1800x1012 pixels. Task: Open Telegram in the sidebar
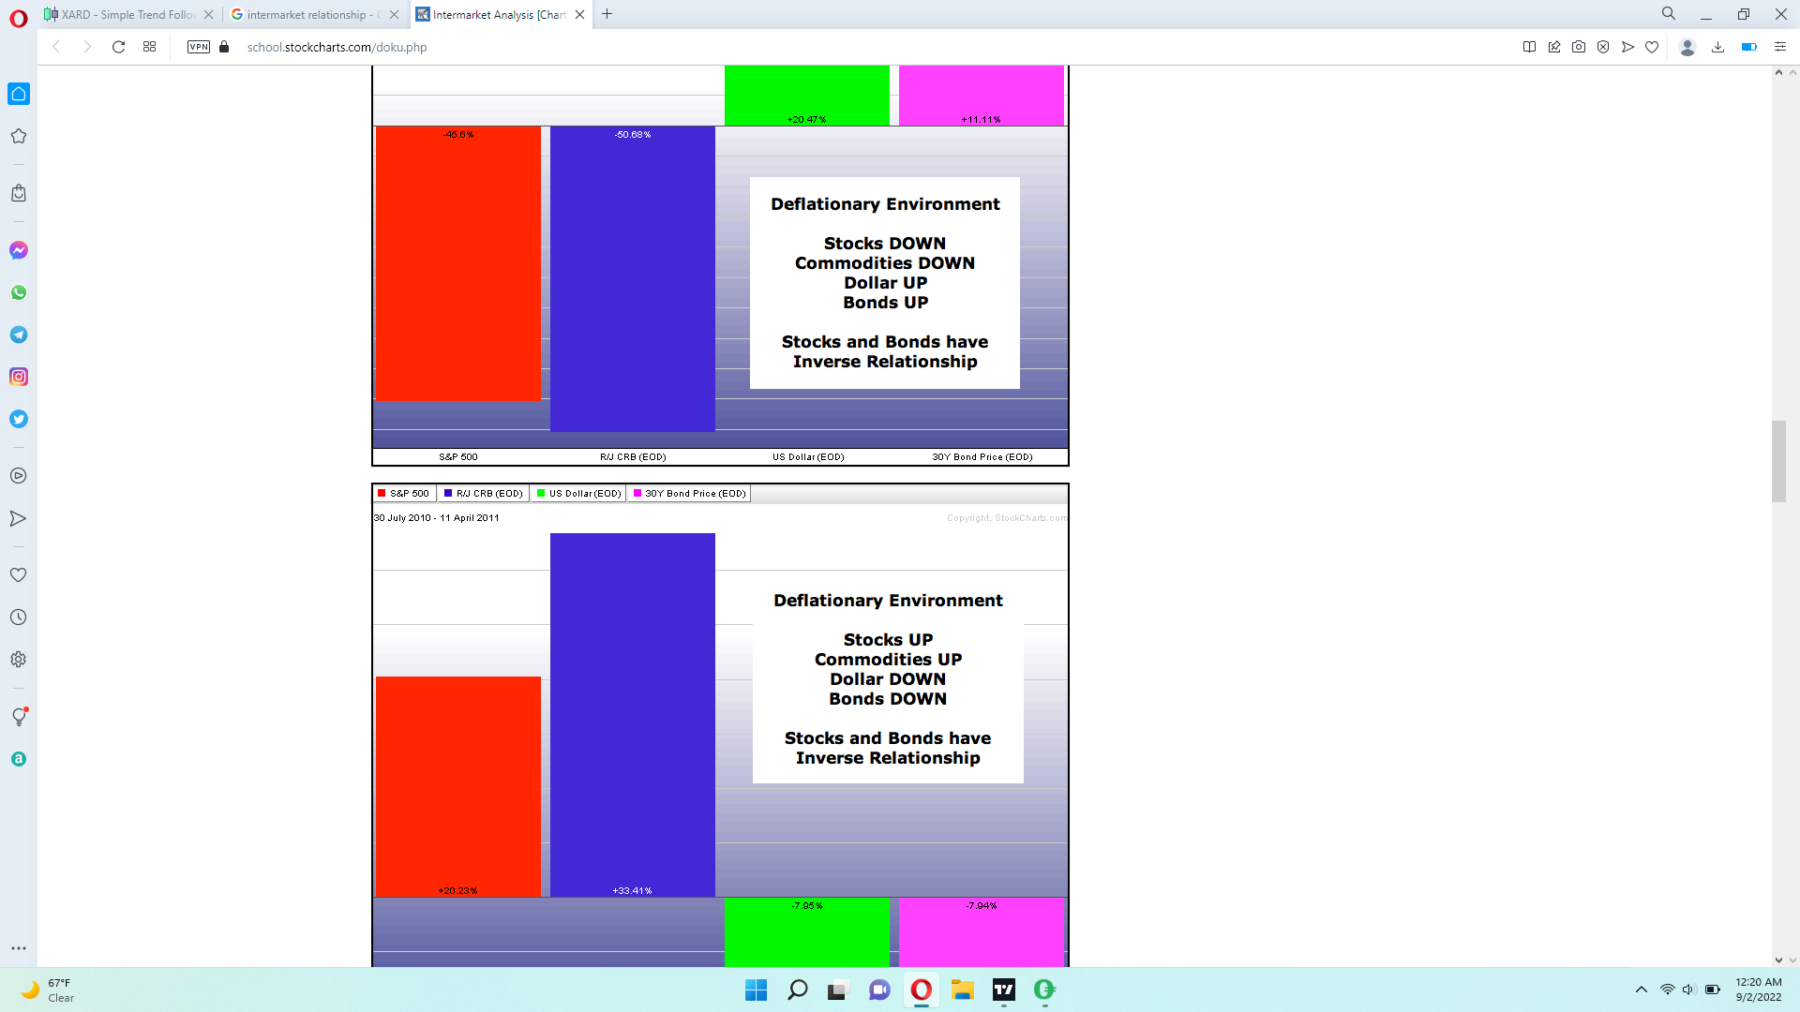(19, 335)
